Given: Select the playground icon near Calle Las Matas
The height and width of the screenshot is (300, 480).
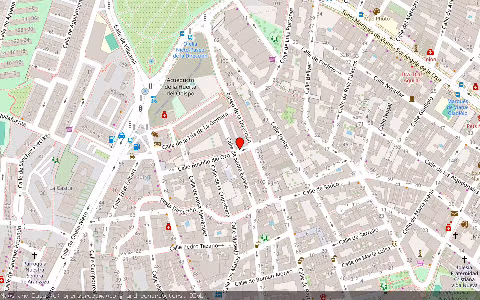Looking at the screenshot, I should point(264,238).
